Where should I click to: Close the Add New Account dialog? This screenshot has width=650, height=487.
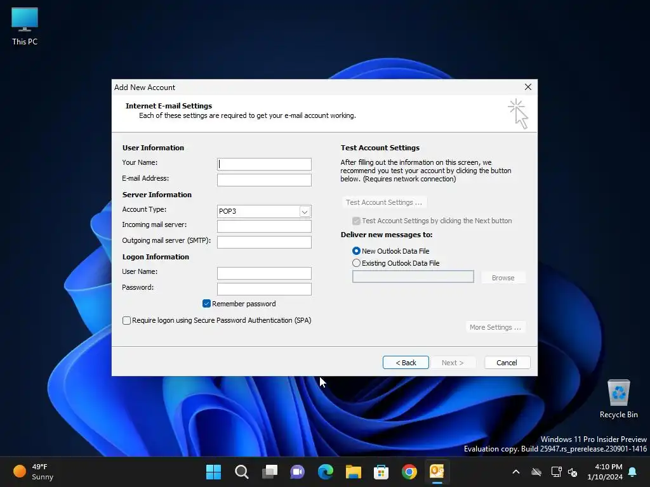(x=527, y=87)
